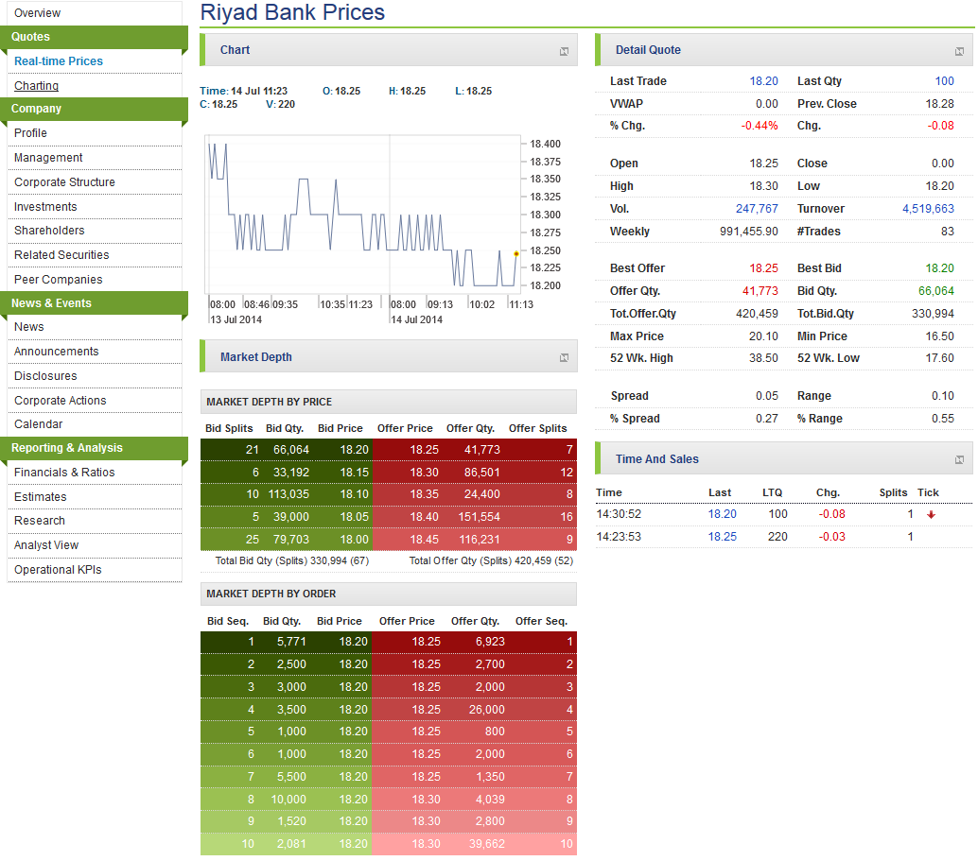Viewport: 978px width, 861px height.
Task: Click the "Bid Seq." column header
Action: pos(228,622)
